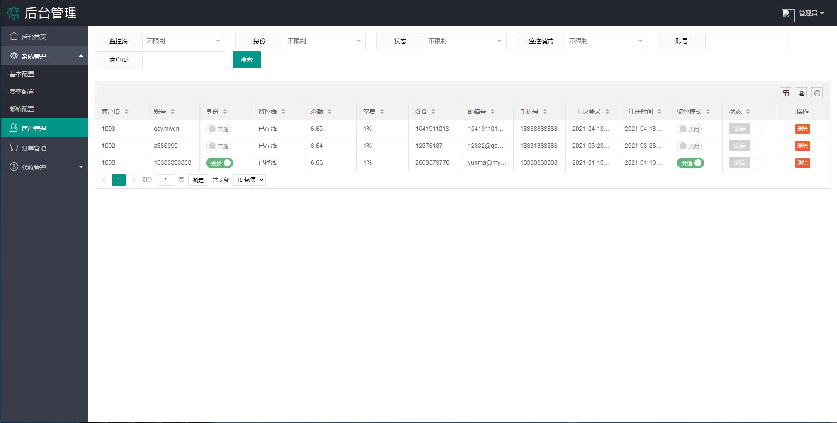Screen dimensions: 837x423
Task: Open the 监控端 不限制 dropdown
Action: tap(183, 41)
